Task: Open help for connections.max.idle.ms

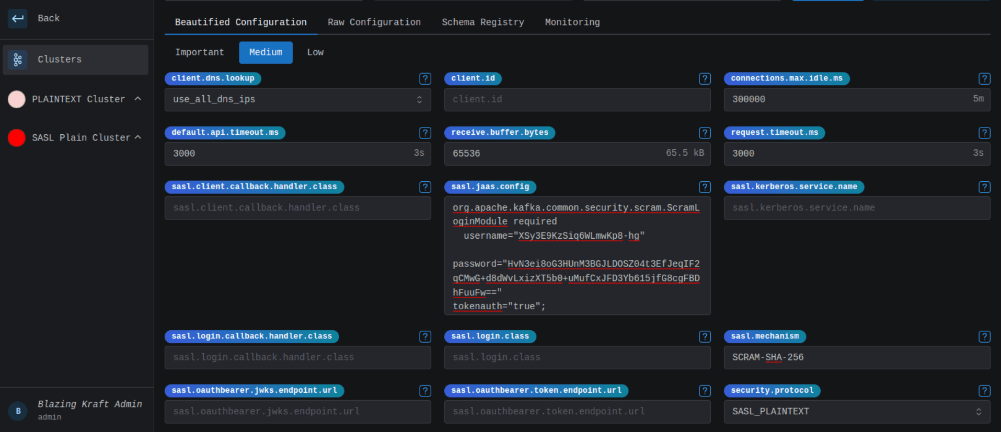Action: (984, 78)
